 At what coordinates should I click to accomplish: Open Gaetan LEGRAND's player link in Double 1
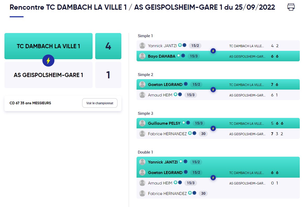pyautogui.click(x=165, y=173)
